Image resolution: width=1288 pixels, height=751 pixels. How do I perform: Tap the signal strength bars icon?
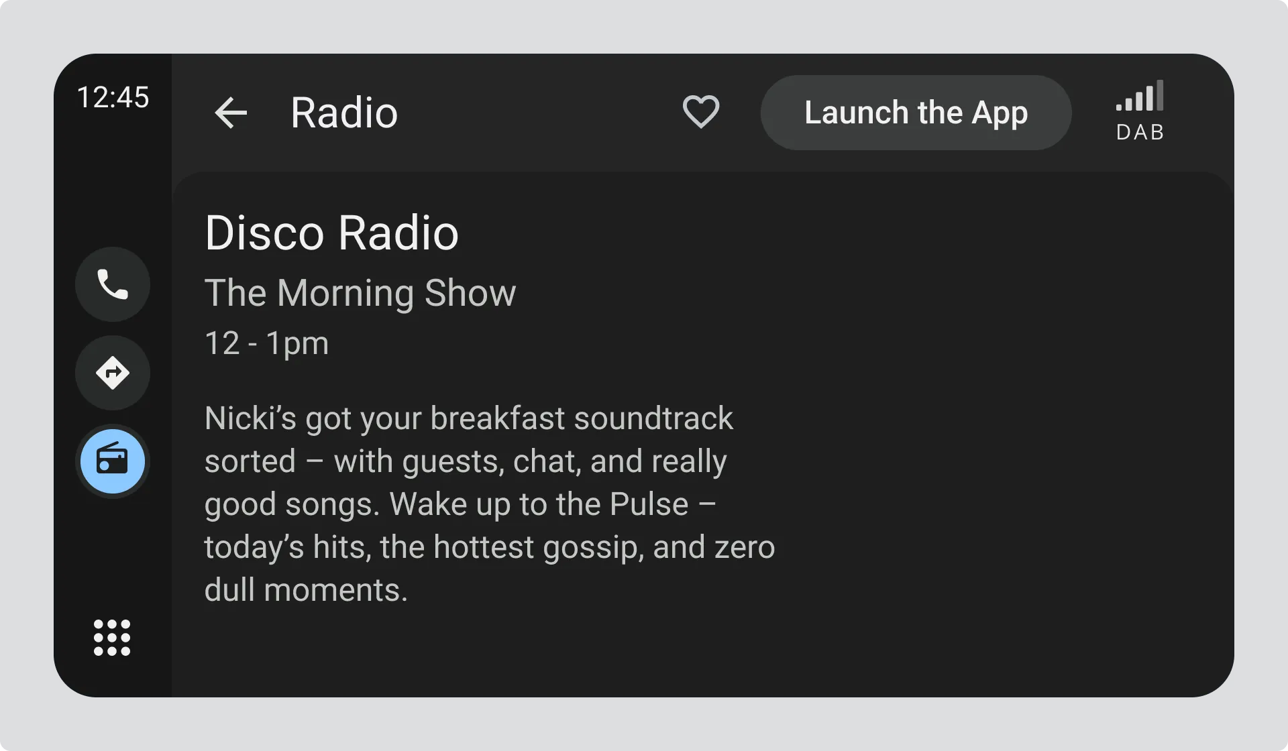(1140, 97)
